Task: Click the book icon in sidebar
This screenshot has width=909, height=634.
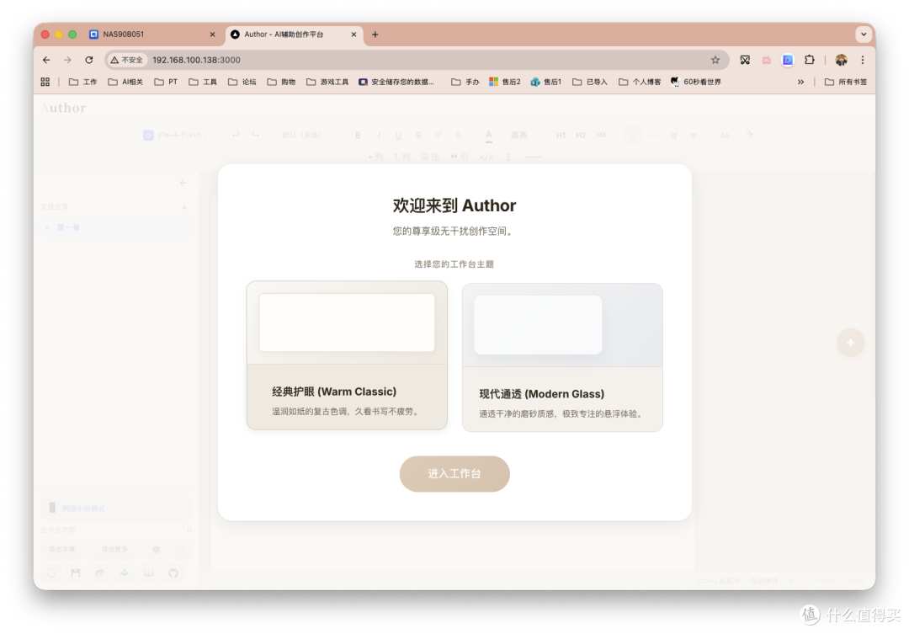Action: tap(148, 573)
